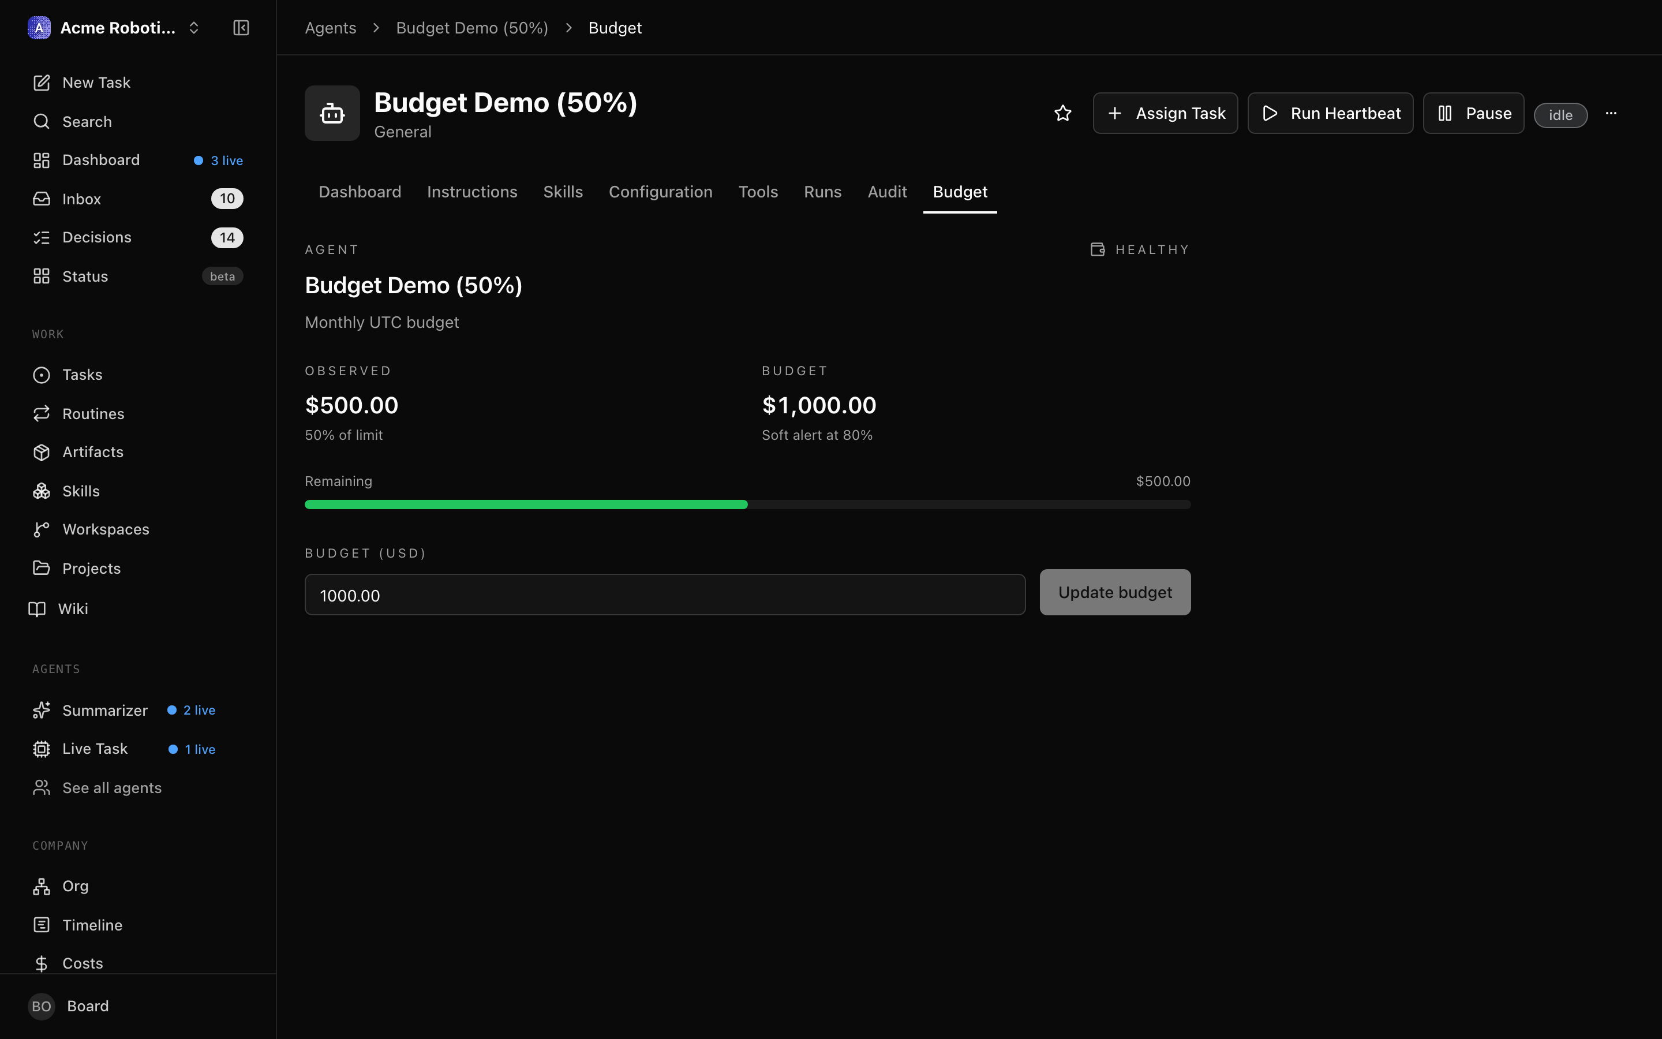
Task: Open the company switcher chevrons
Action: pyautogui.click(x=194, y=28)
